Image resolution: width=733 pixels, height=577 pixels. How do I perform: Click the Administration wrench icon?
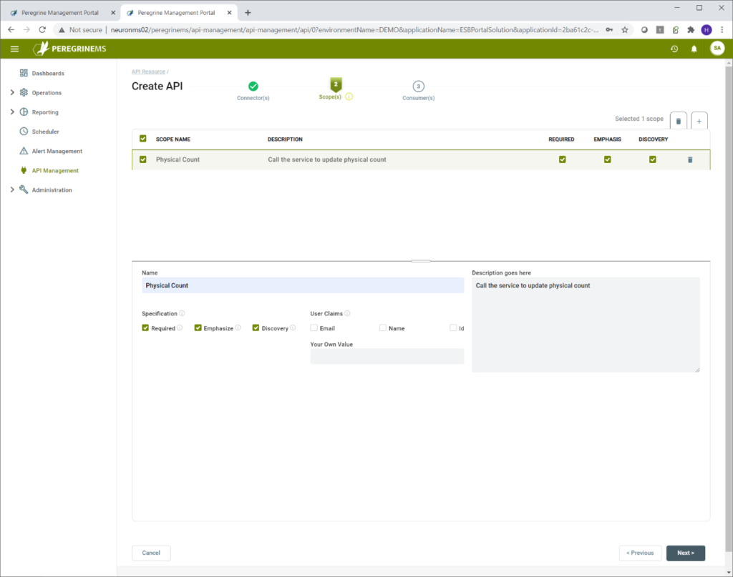coord(24,189)
